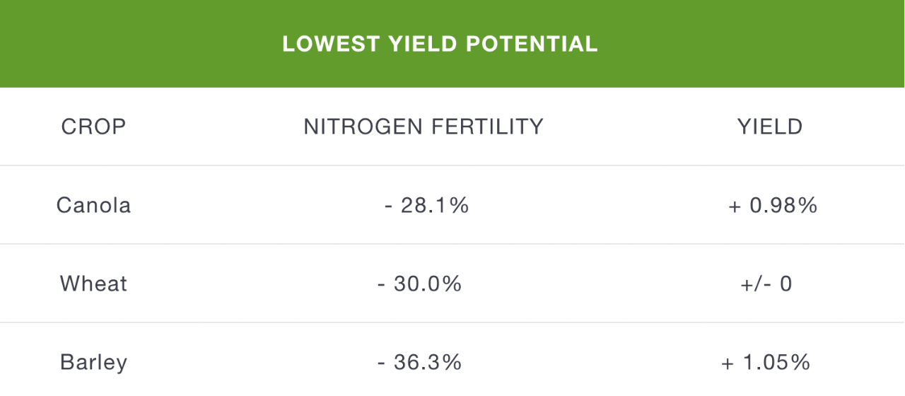Select Canola nitrogen value - 28.1%
The image size is (905, 396).
click(x=427, y=205)
